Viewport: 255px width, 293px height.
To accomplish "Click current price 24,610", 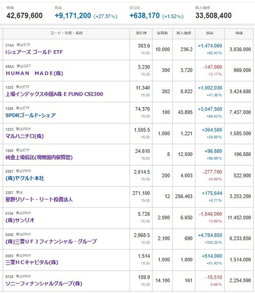I will click(143, 151).
